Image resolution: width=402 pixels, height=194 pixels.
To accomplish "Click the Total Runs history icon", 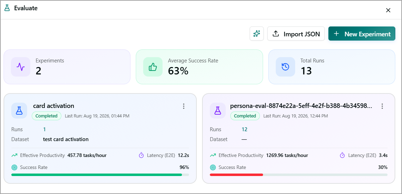I will (285, 67).
